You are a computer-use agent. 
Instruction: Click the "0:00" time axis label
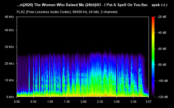17,102
